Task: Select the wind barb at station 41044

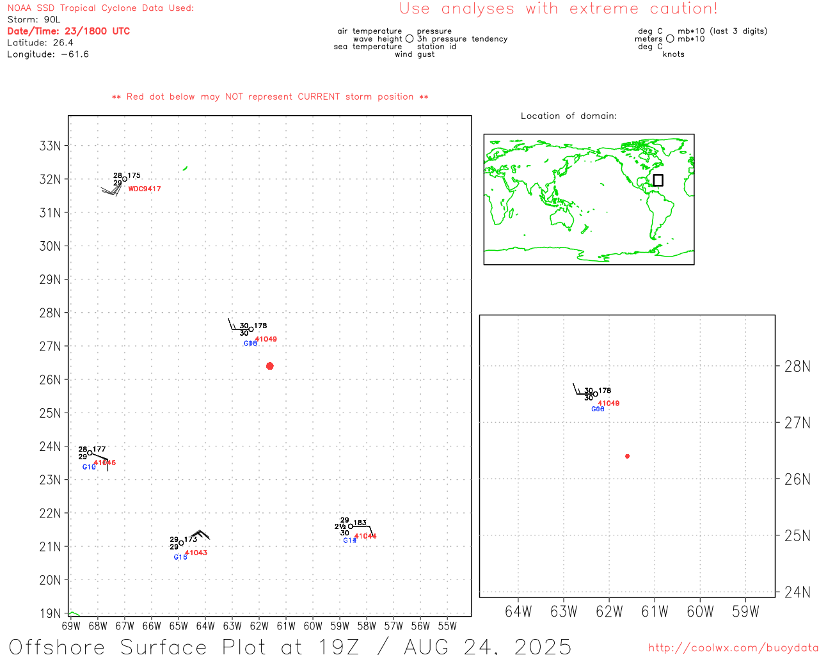Action: (x=363, y=531)
